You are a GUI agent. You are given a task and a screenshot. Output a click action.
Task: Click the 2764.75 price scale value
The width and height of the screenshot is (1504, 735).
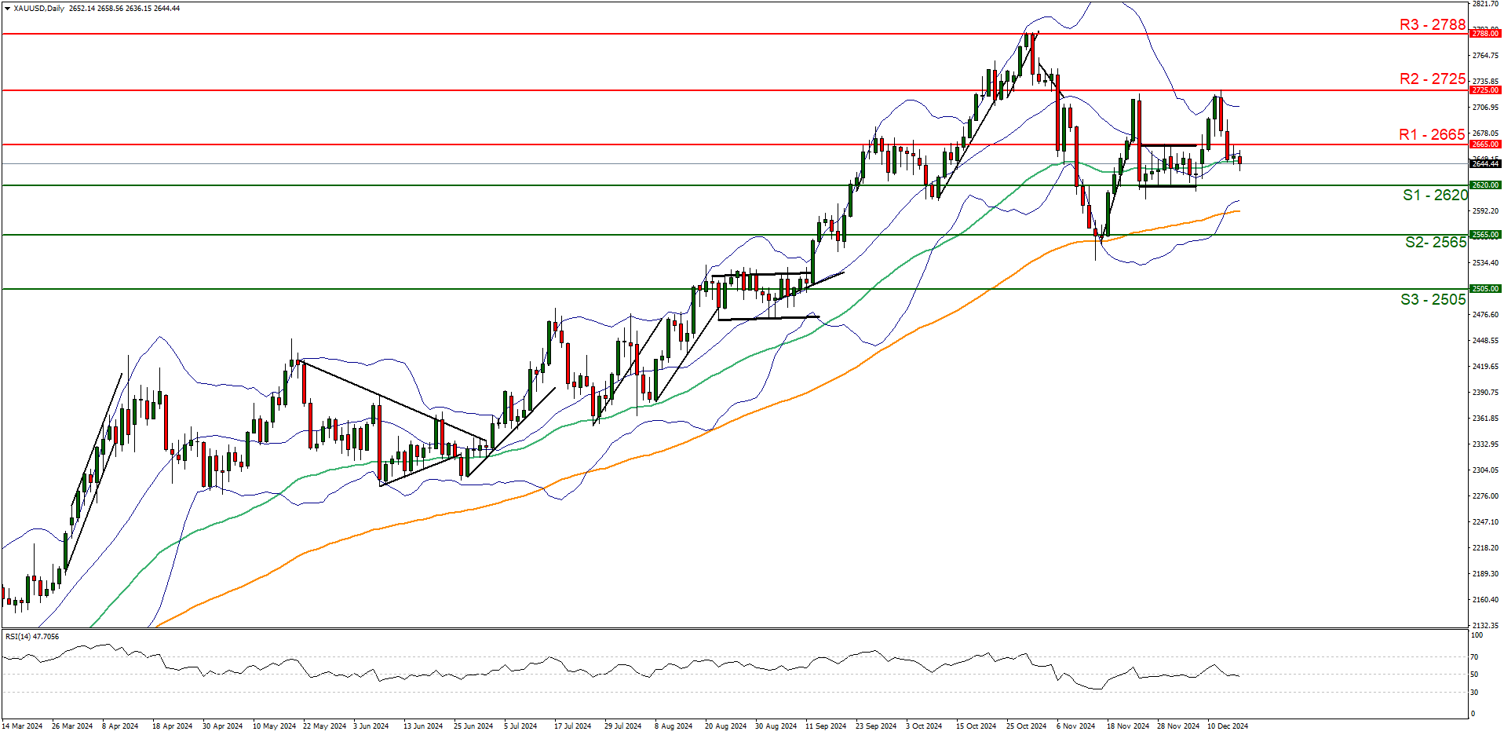point(1485,56)
